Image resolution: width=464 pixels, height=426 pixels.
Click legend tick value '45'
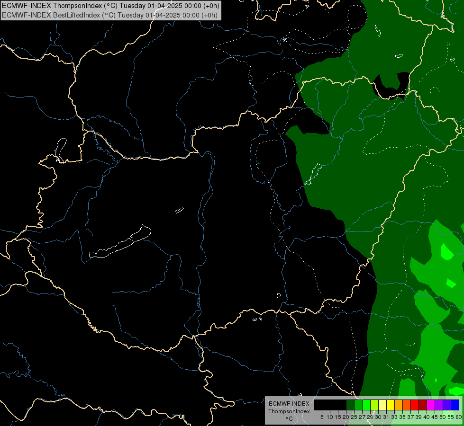click(x=435, y=417)
